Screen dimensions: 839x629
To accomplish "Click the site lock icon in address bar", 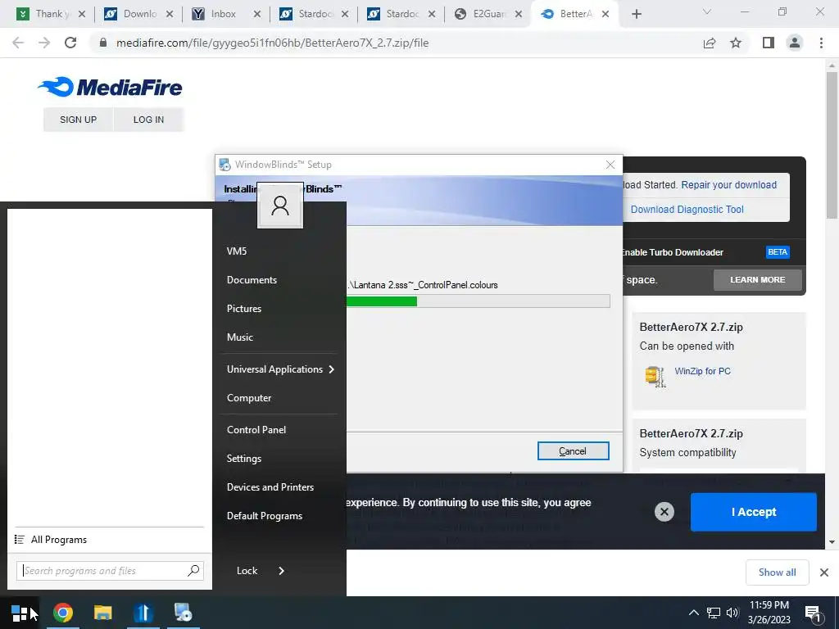I will [104, 43].
